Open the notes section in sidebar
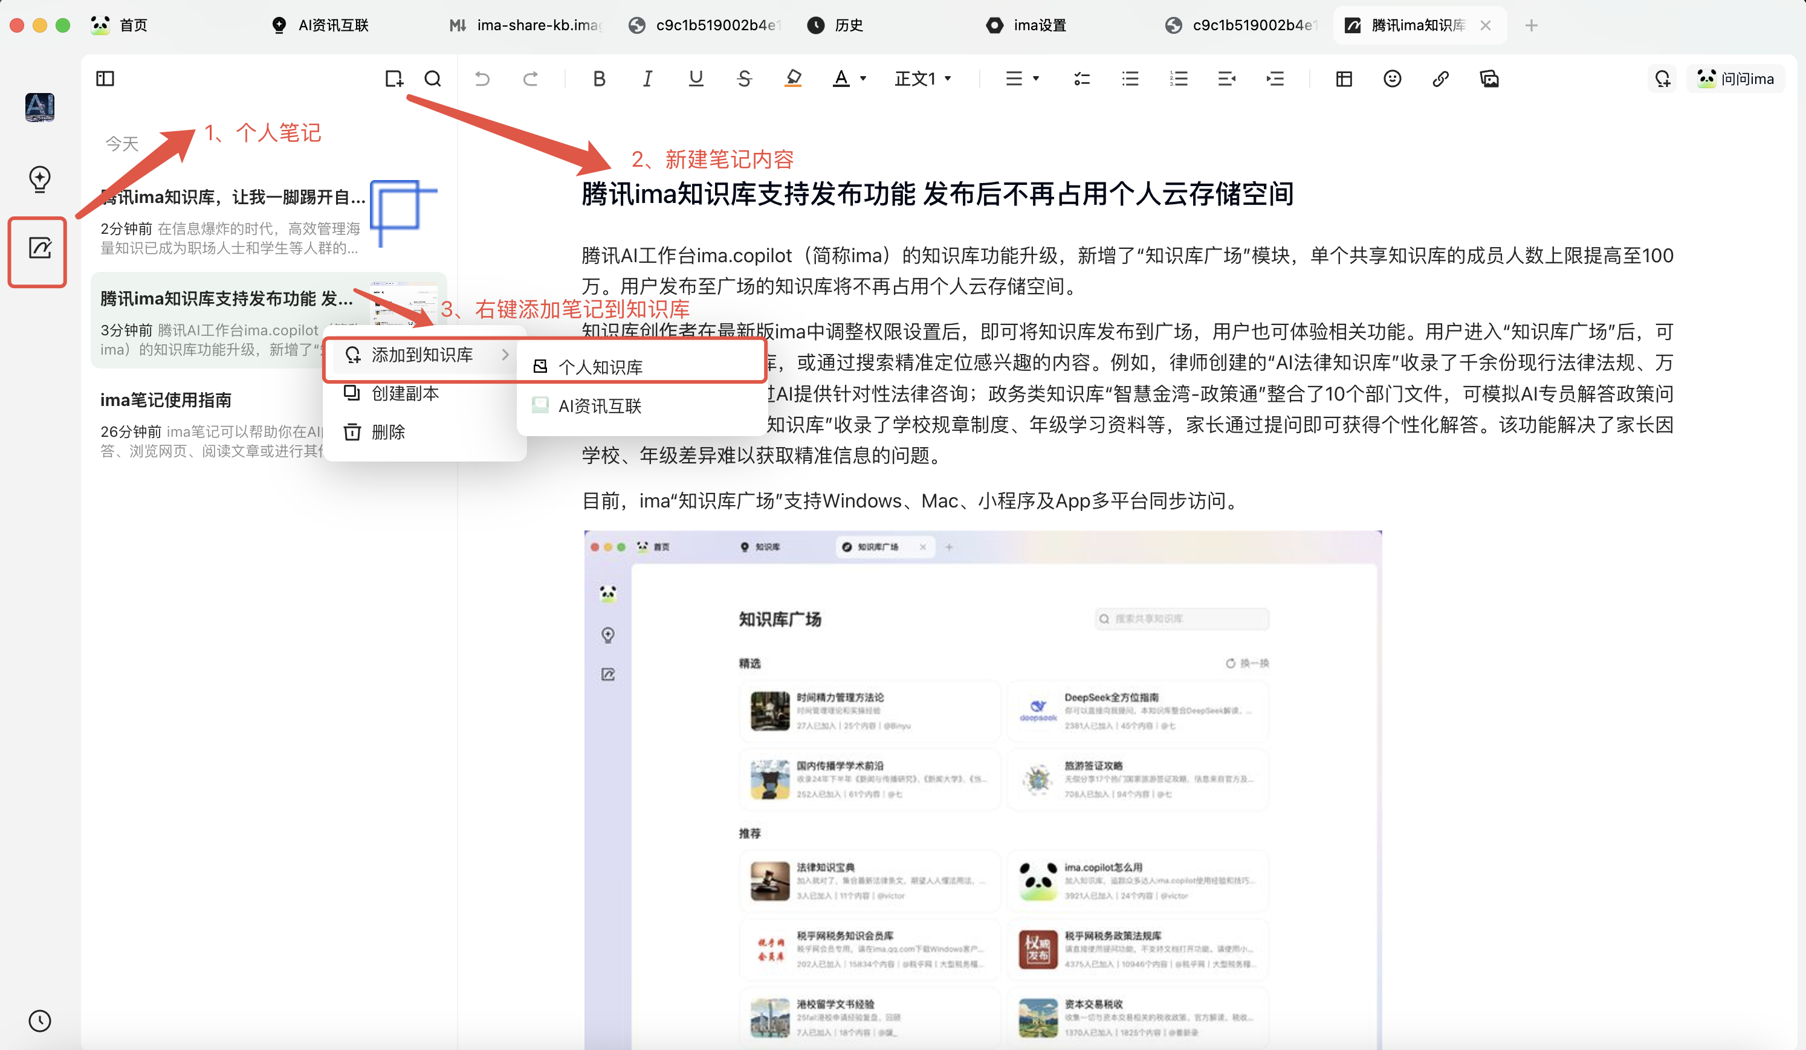The height and width of the screenshot is (1050, 1806). [x=39, y=248]
